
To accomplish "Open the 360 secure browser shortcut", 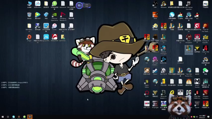I will pyautogui.click(x=54, y=5).
